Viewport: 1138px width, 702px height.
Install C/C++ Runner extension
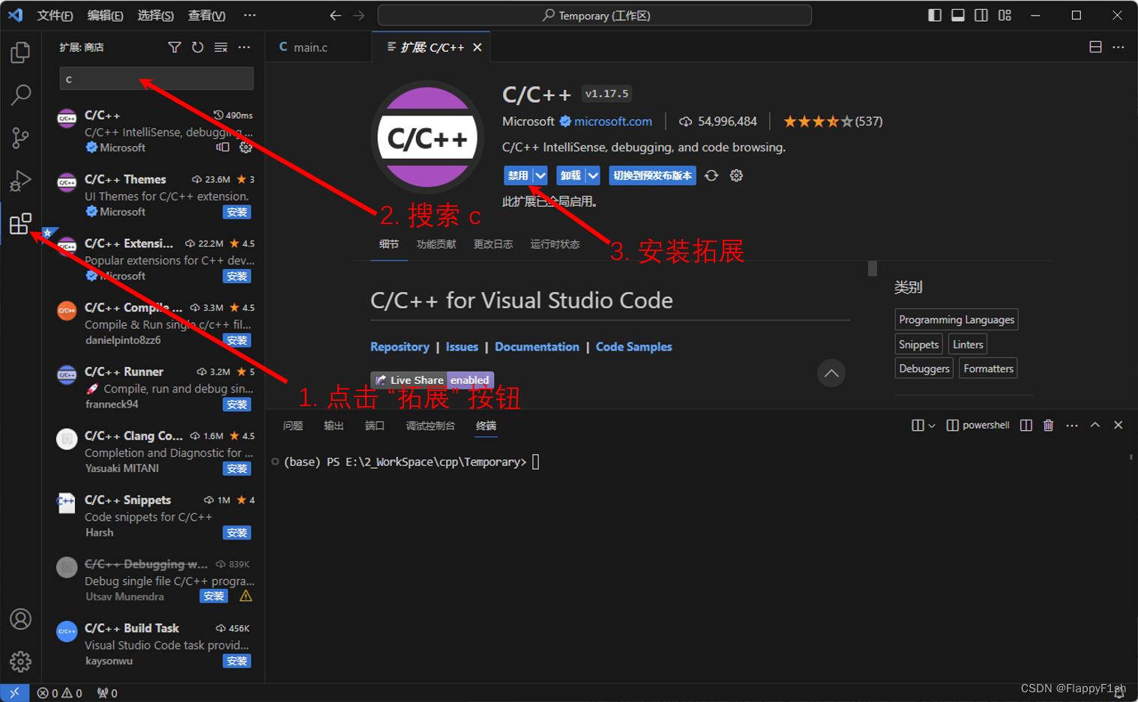pos(237,405)
